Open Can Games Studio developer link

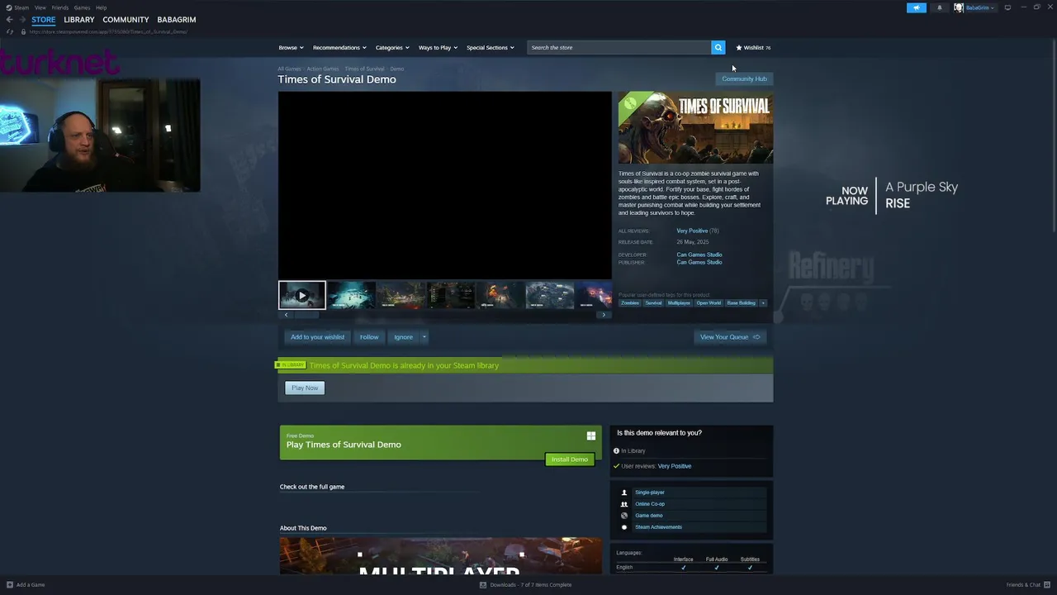[x=699, y=255]
